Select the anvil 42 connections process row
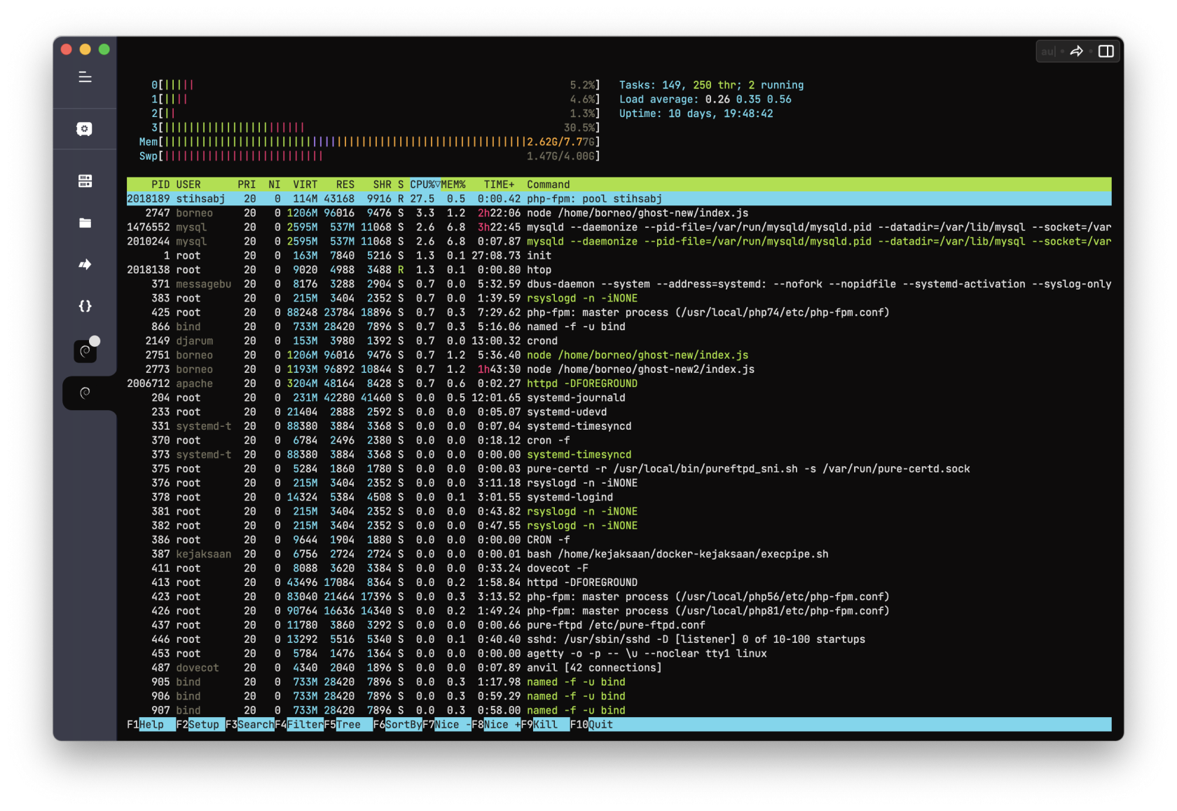 click(x=619, y=668)
